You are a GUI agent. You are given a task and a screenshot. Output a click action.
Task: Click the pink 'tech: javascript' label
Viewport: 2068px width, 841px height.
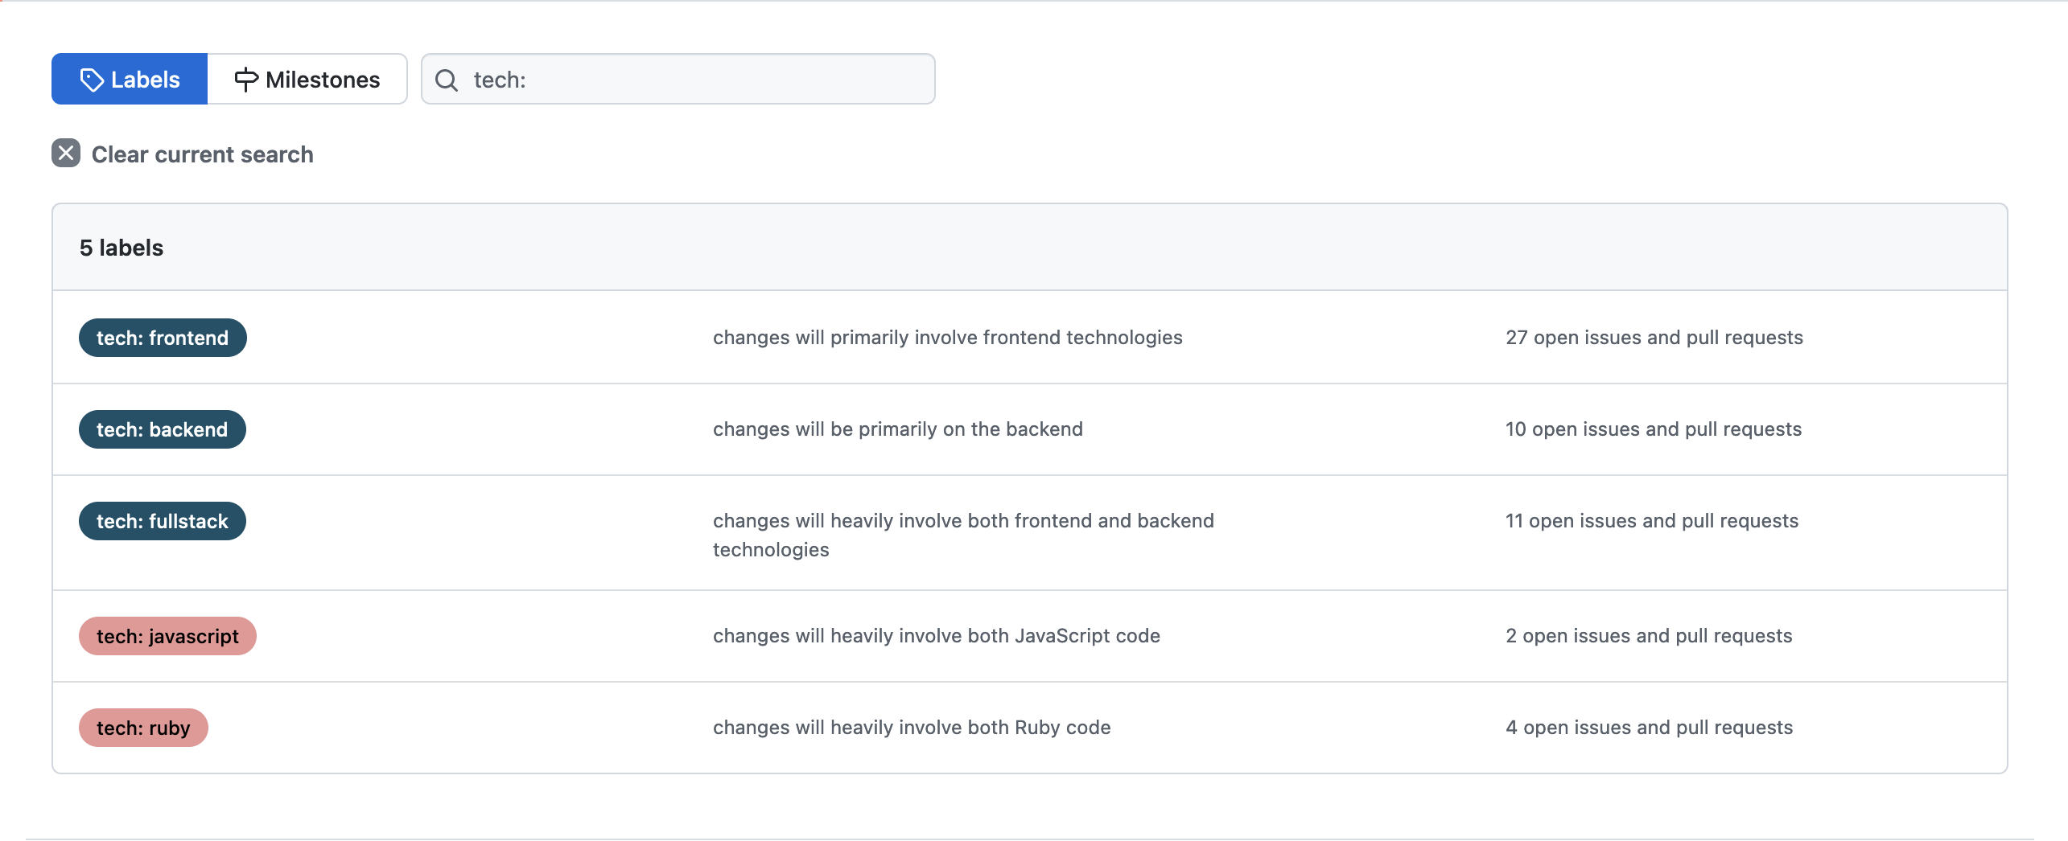[167, 636]
